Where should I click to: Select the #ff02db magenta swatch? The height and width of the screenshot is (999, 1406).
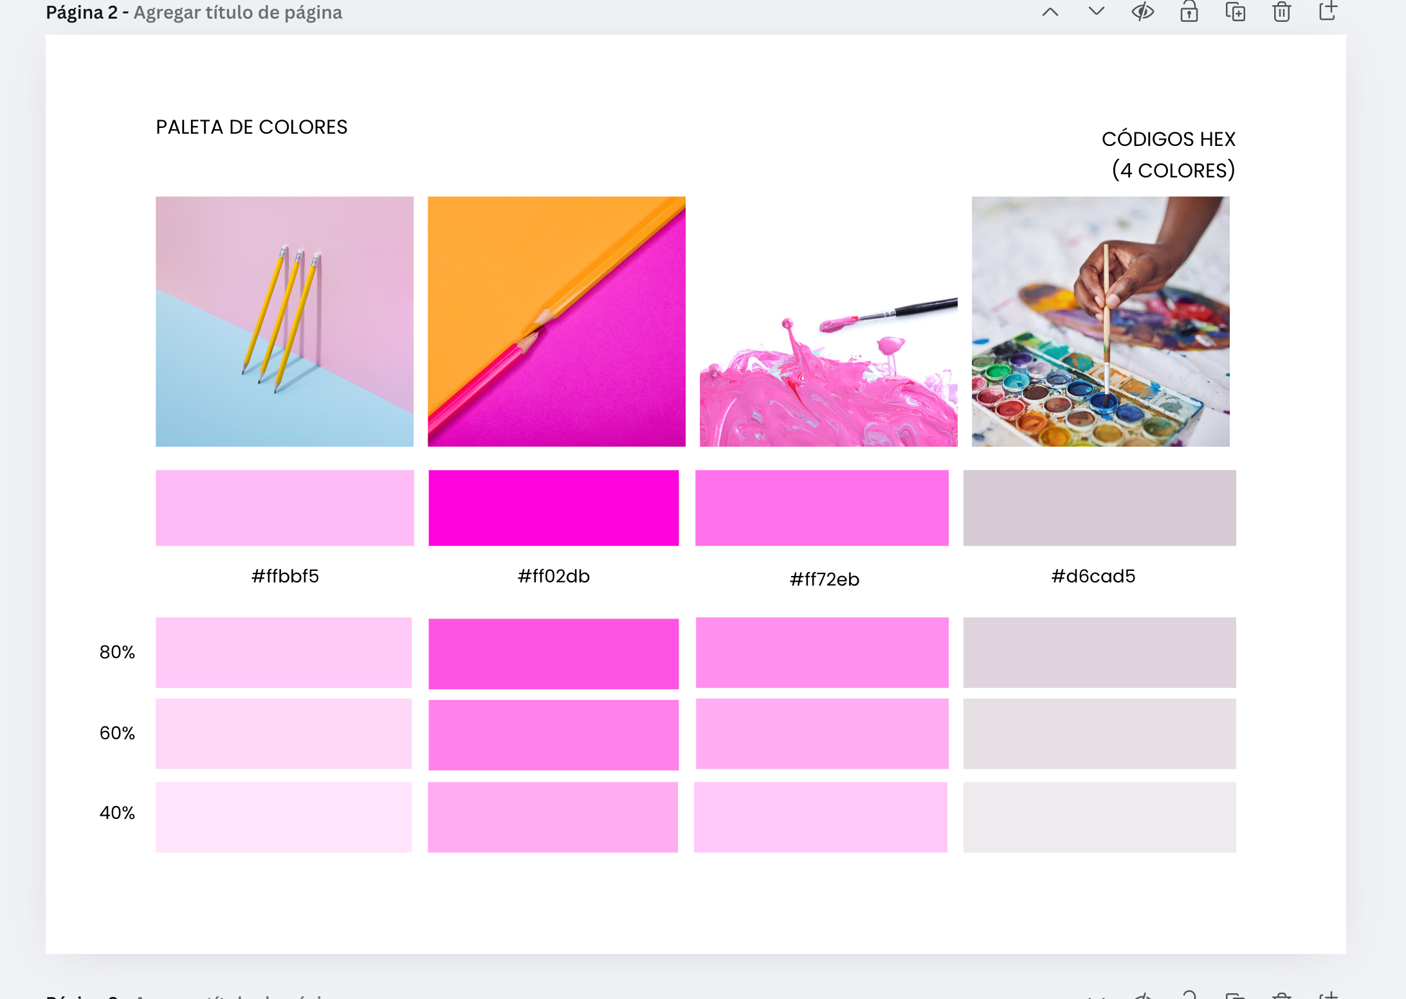(553, 508)
